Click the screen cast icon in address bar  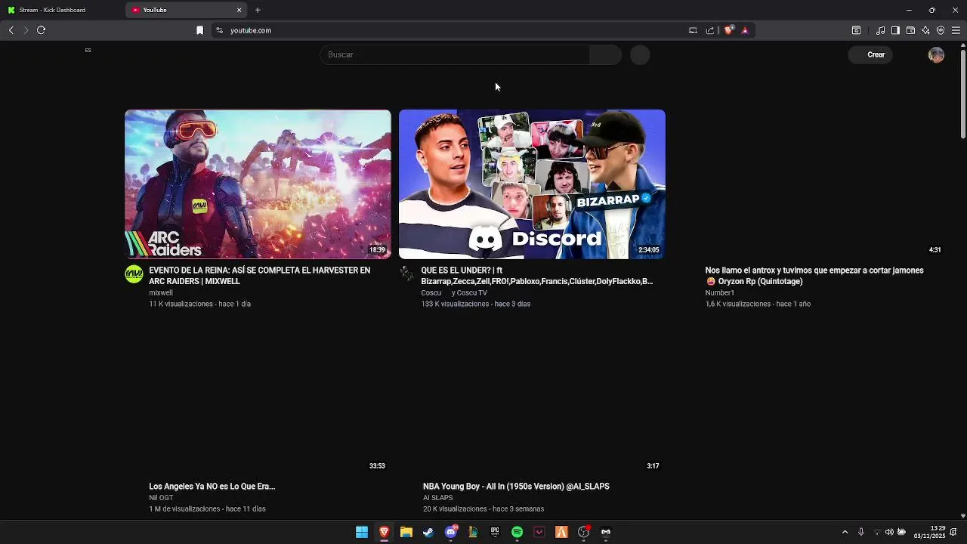[x=693, y=30]
